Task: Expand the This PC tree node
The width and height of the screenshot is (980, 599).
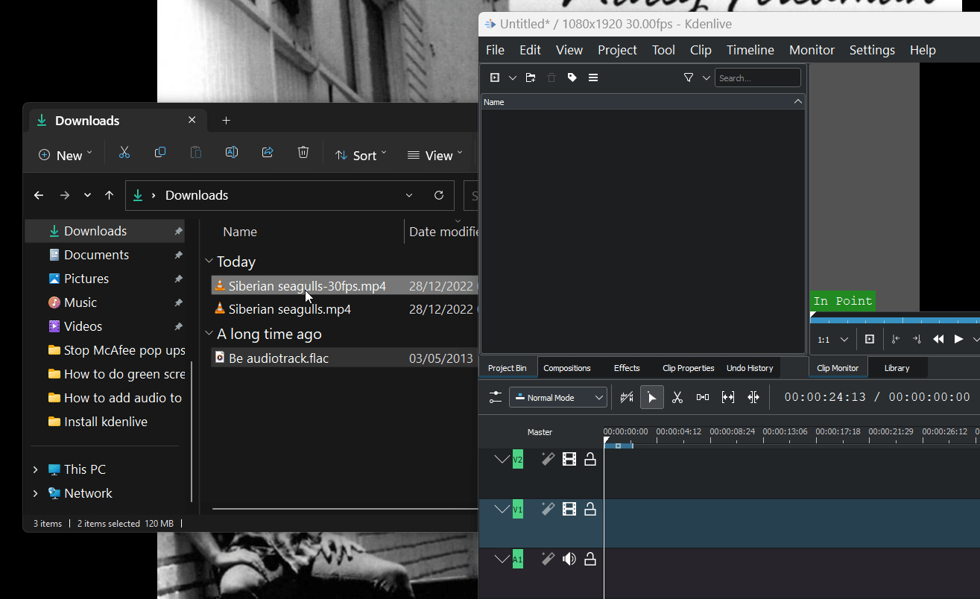Action: pos(35,469)
